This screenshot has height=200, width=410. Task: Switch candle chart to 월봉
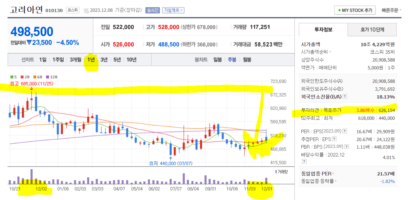247,60
